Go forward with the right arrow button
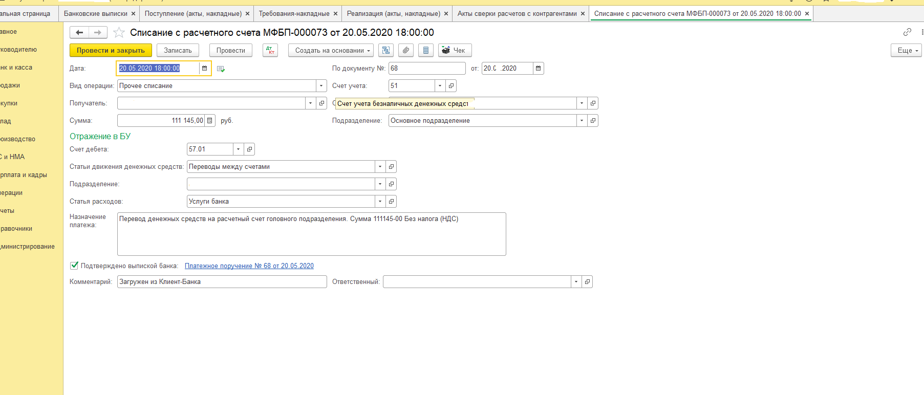 coord(98,32)
